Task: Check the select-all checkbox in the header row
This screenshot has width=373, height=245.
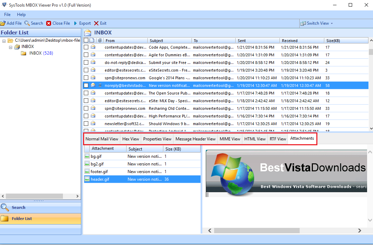Action: click(x=86, y=41)
